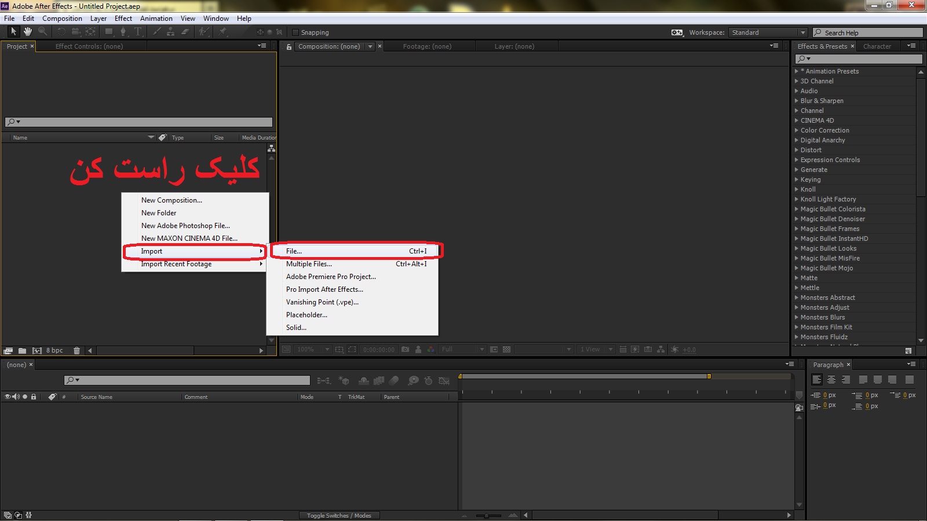
Task: Select the Brush tool
Action: (156, 32)
